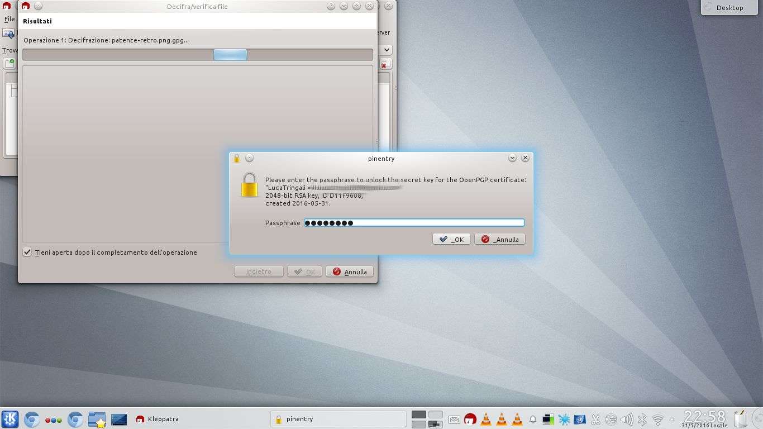This screenshot has width=763, height=429.
Task: Click the new-item icon in the Kleopatra window
Action: [x=9, y=64]
